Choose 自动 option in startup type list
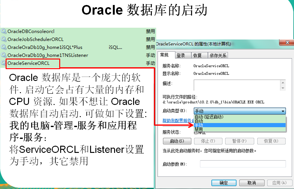The image size is (294, 189). click(240, 121)
